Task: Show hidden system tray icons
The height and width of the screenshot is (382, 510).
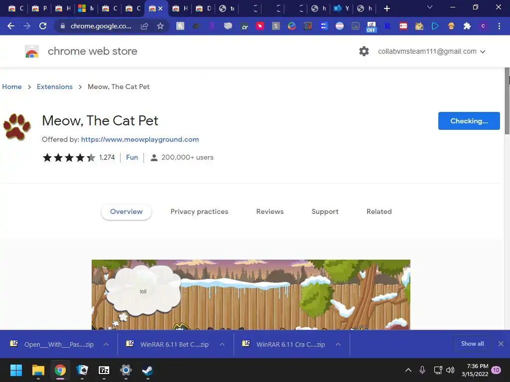Action: tap(408, 370)
